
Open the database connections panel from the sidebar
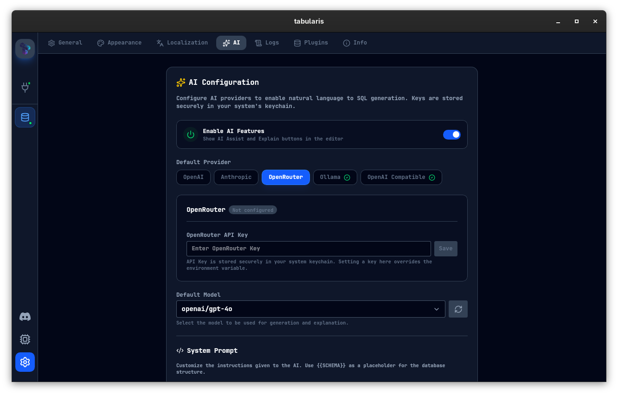coord(25,117)
